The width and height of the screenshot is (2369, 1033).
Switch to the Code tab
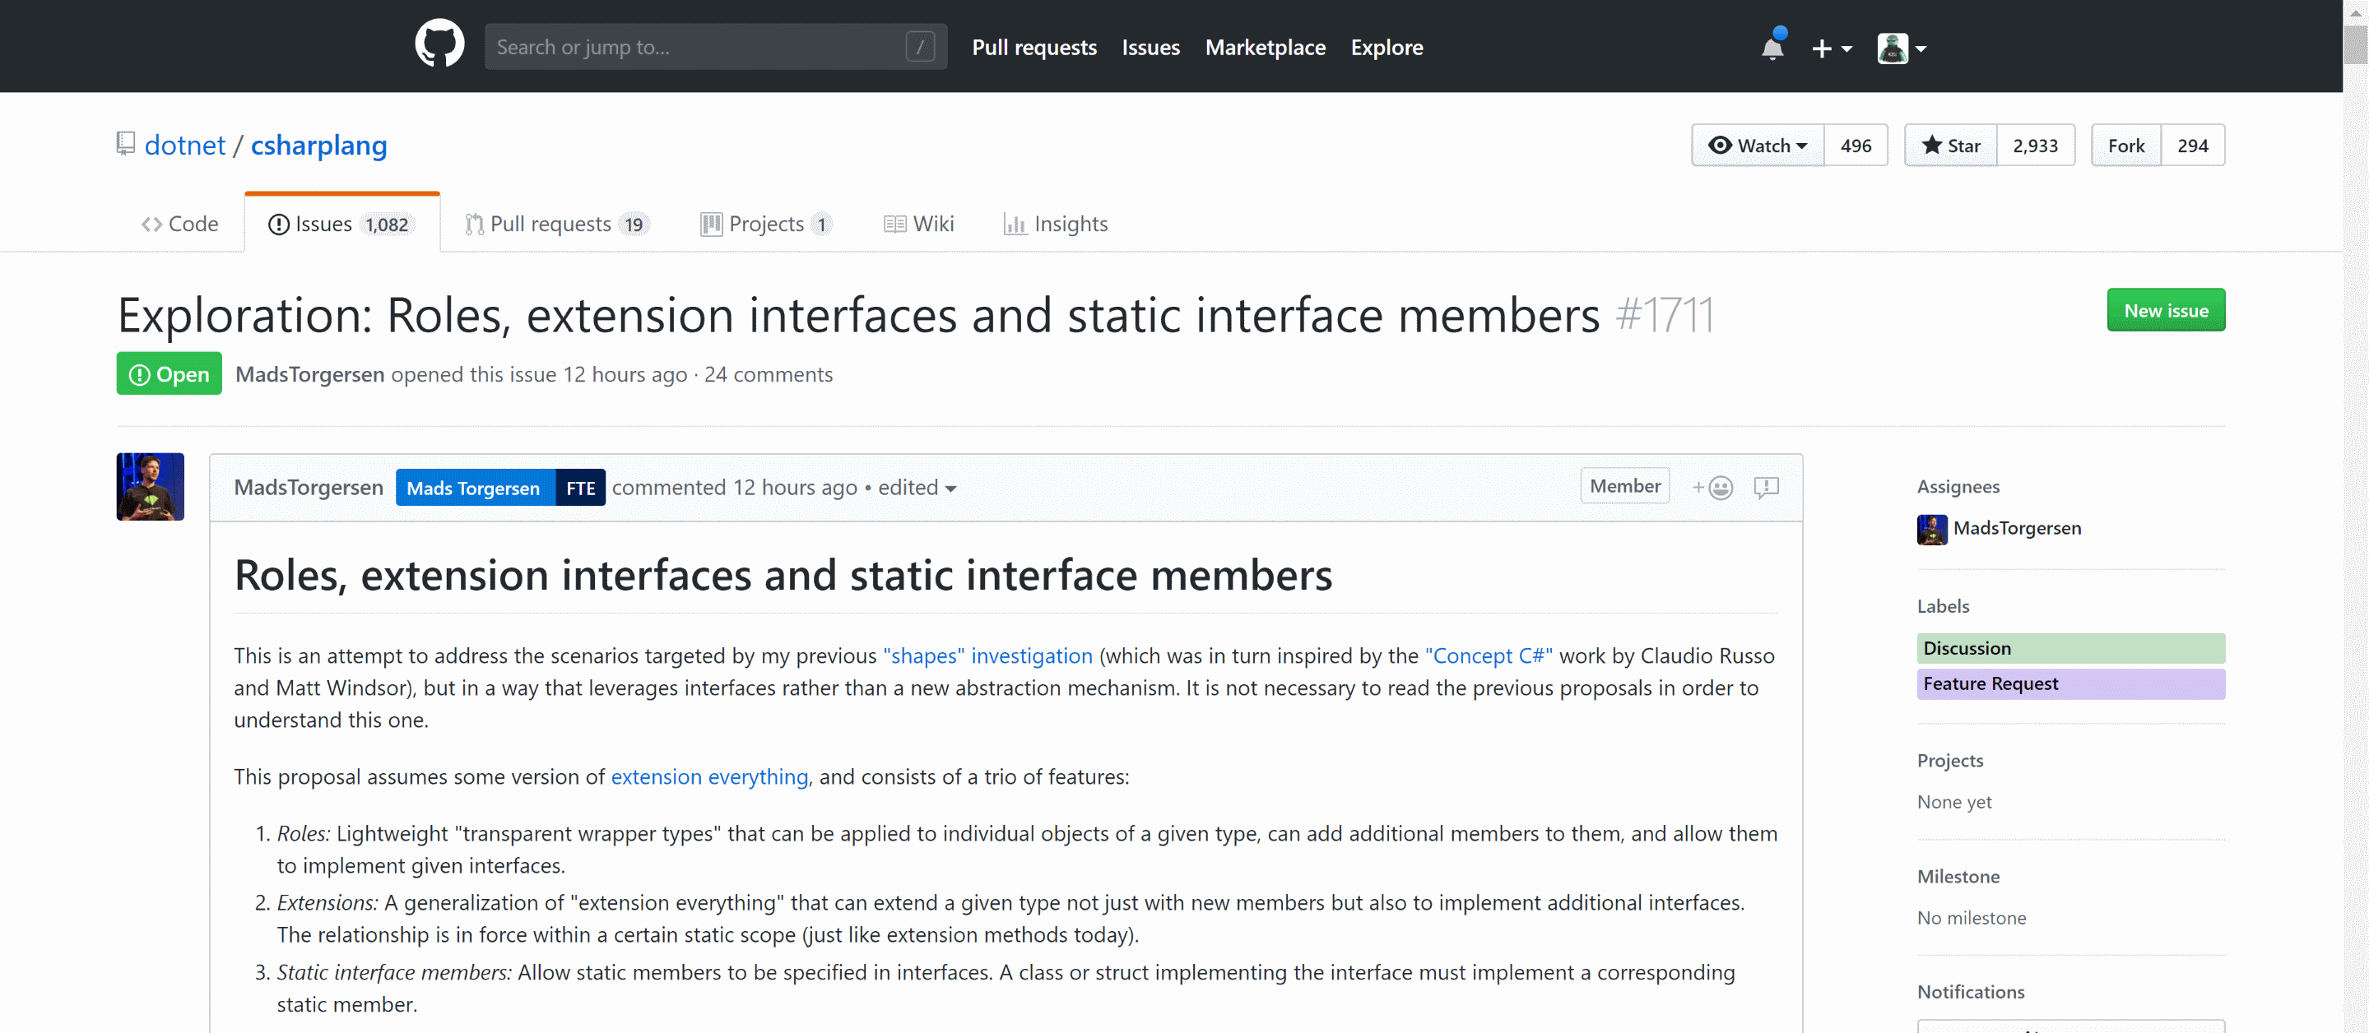point(180,224)
